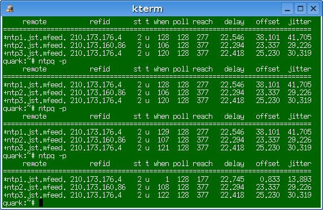The width and height of the screenshot is (323, 210).
Task: Minimize the kterm window
Action: [287, 8]
